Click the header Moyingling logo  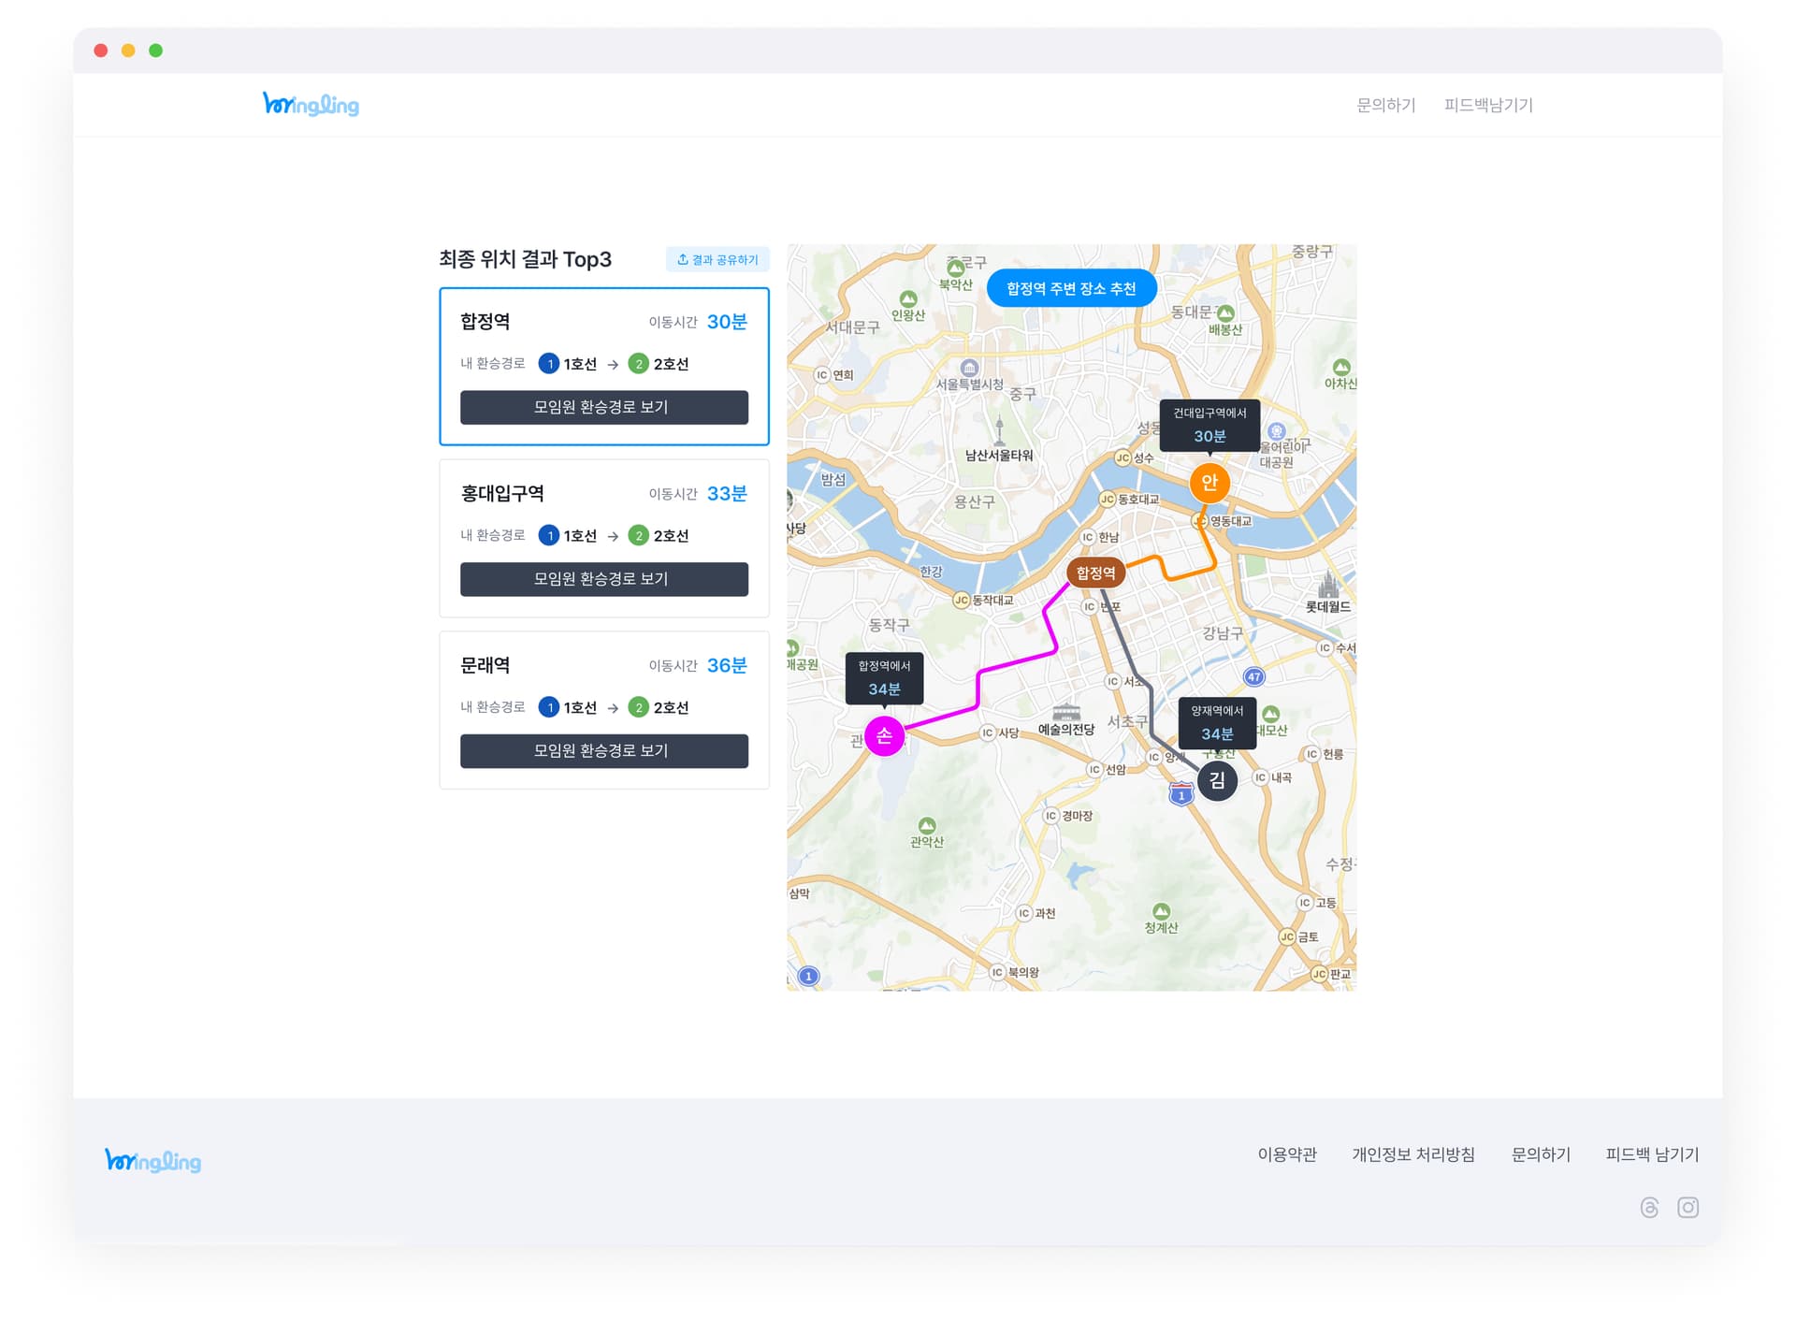(311, 104)
